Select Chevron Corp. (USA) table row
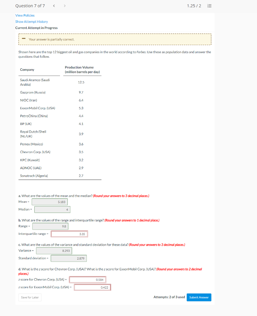Screen dimensions: 257x316 click(x=60, y=152)
